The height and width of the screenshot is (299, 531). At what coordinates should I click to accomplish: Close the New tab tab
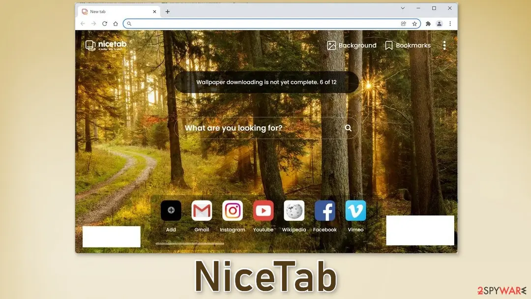154,11
